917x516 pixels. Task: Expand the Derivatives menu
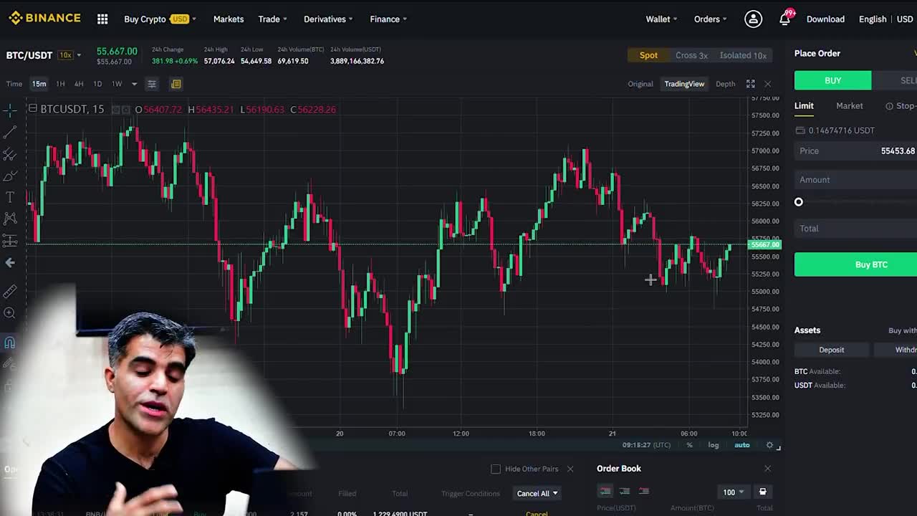point(328,19)
